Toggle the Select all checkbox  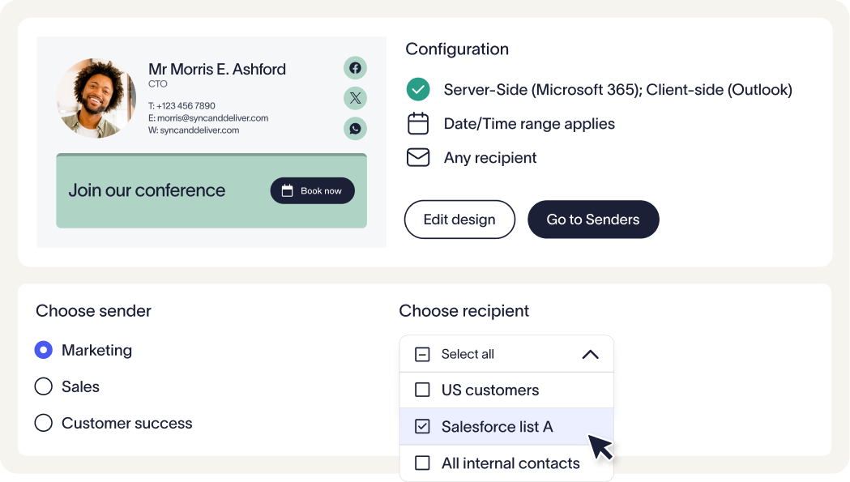pyautogui.click(x=422, y=354)
